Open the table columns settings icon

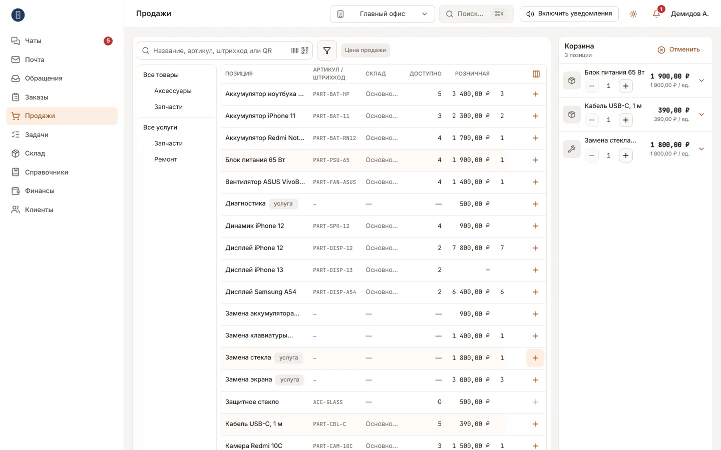(x=536, y=74)
